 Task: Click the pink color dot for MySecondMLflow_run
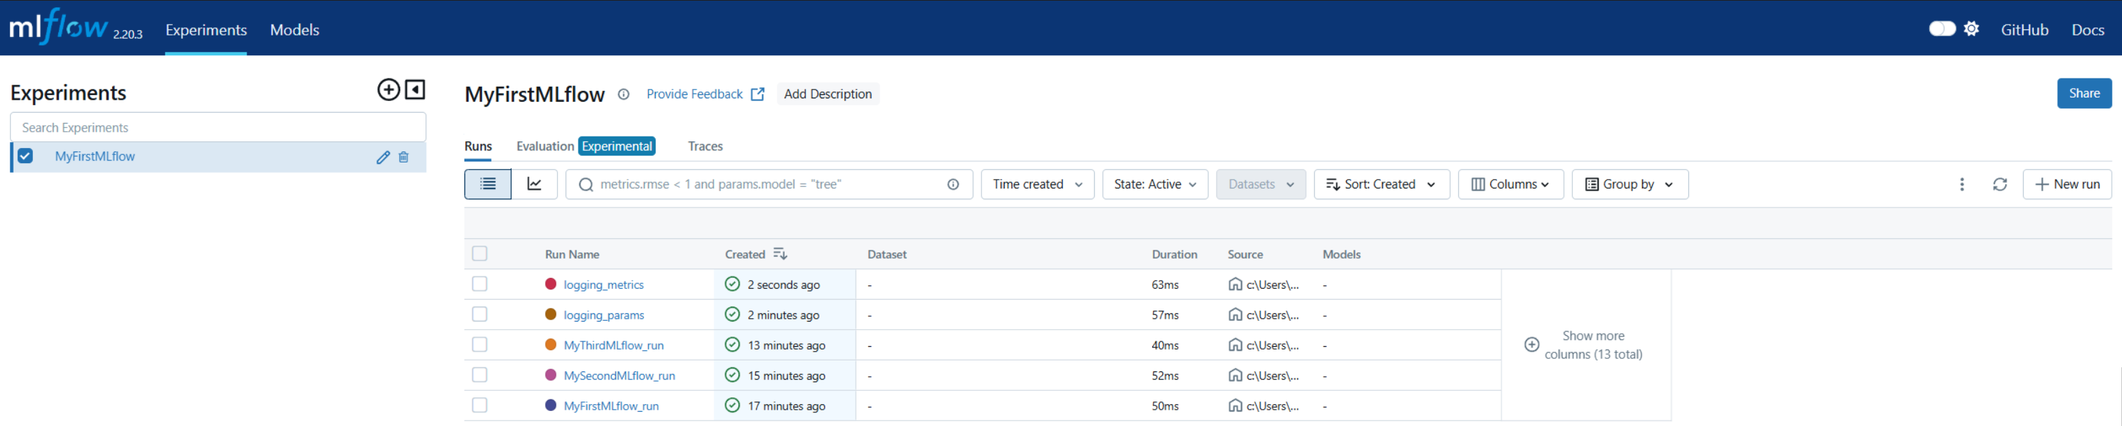551,375
